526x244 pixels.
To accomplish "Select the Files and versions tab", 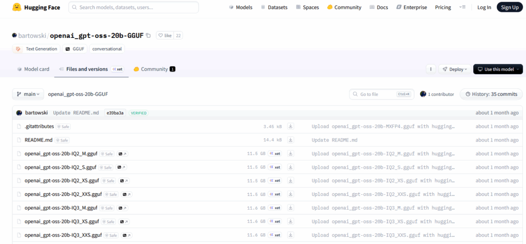I will coord(91,69).
